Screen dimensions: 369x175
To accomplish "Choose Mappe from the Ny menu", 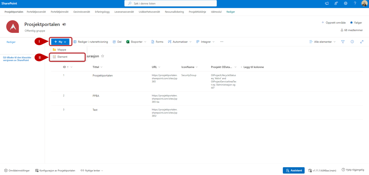I will 61,50.
